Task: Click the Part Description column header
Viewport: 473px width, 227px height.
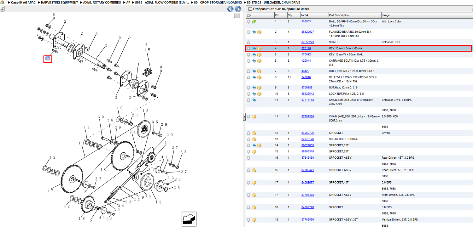Action: pyautogui.click(x=354, y=15)
